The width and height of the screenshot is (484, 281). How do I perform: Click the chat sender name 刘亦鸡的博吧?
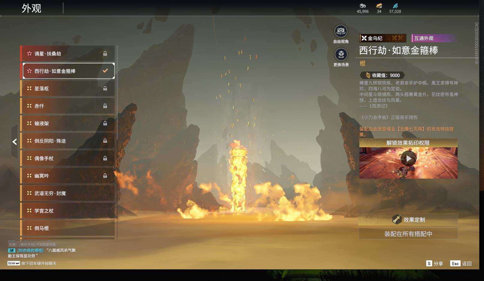pos(31,250)
